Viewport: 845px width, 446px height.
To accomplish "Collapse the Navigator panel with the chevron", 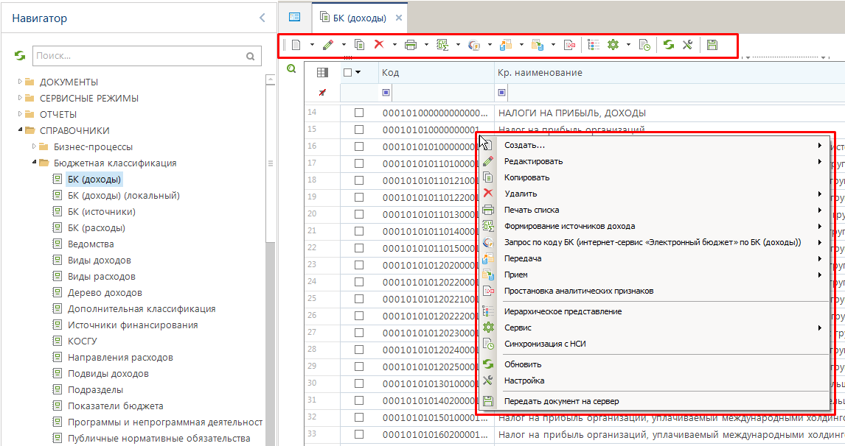I will [262, 18].
